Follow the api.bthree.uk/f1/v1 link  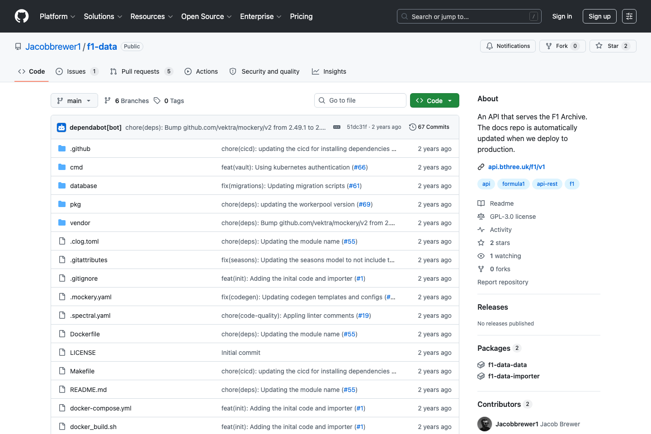(x=516, y=166)
